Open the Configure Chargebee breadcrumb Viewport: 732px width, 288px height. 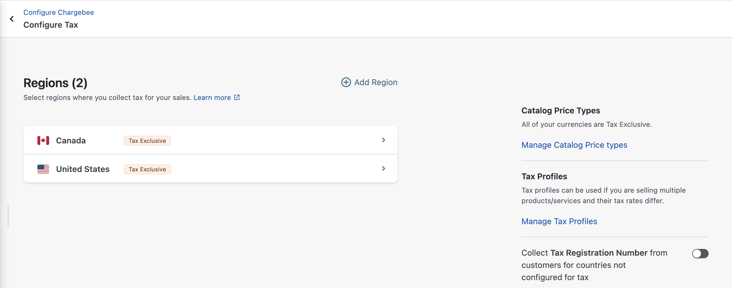click(58, 13)
